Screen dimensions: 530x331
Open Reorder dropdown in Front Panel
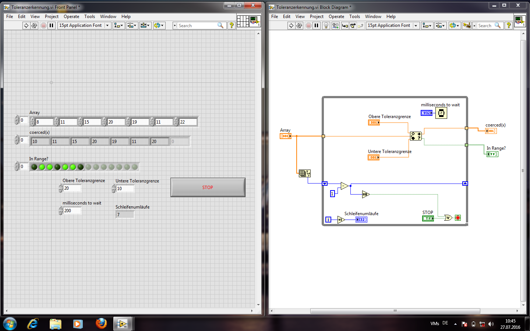click(x=159, y=25)
